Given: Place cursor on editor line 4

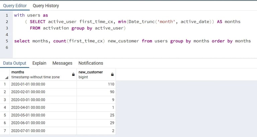Looking at the screenshot, I should coord(131,35).
